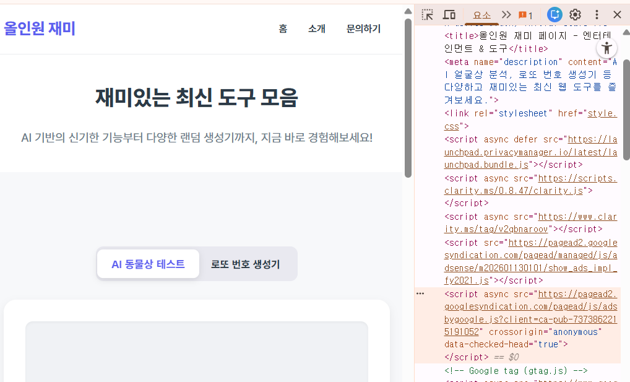Click the Google tag (gtag.js) comment
The width and height of the screenshot is (630, 382).
pos(516,371)
